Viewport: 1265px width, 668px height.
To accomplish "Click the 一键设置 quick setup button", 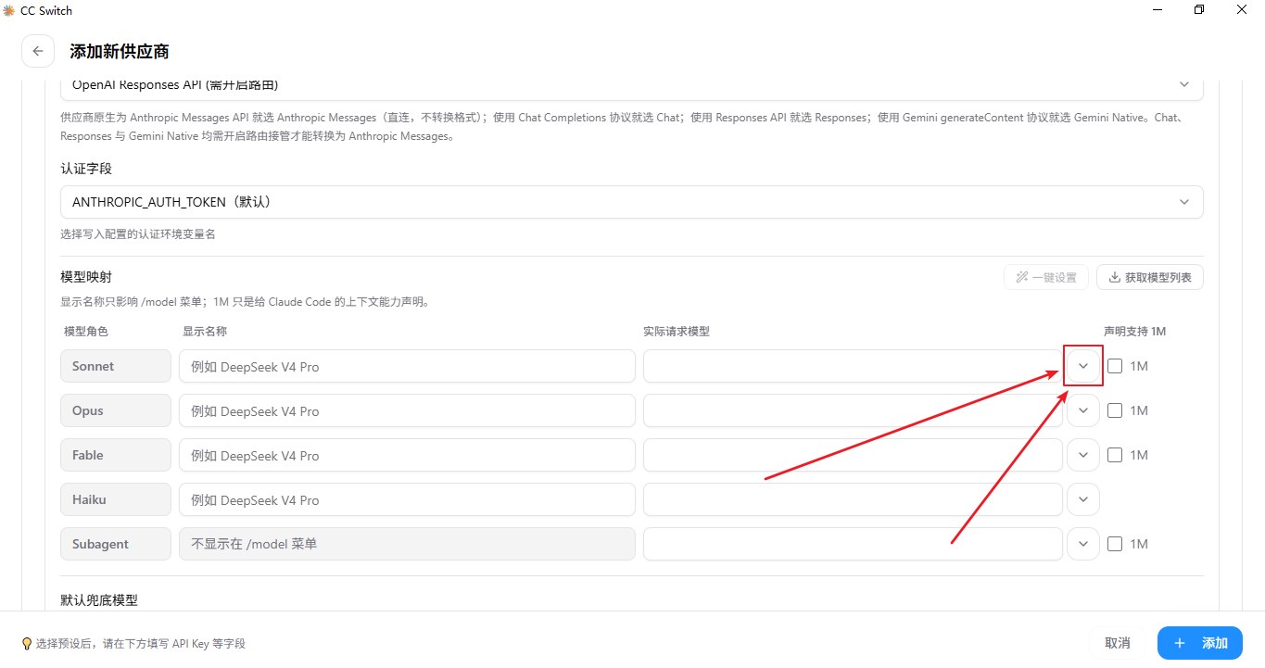I will click(1046, 277).
